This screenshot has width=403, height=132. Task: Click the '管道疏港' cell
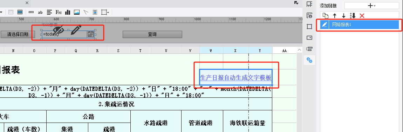pyautogui.click(x=202, y=123)
